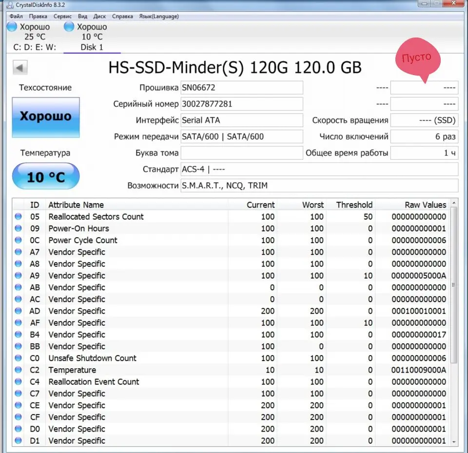The image size is (468, 453).
Task: Click status orb of Disk 1 (10 °C)
Action: click(69, 26)
